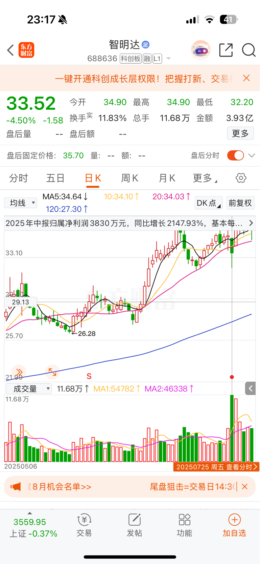Tap the MA2:46338 volume value
This screenshot has width=260, height=564.
[169, 389]
